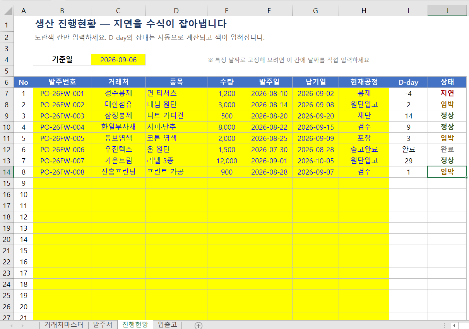Click the 재단 process cell
The image size is (469, 329).
tap(364, 116)
